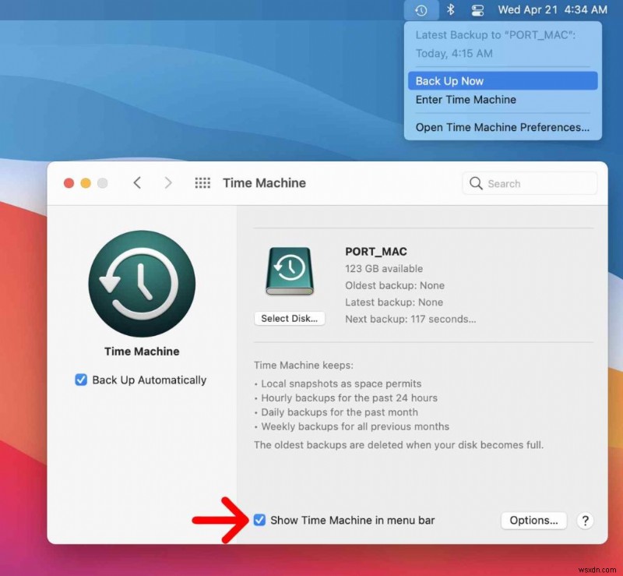Open the Options dialog
This screenshot has height=576, width=623.
click(533, 520)
